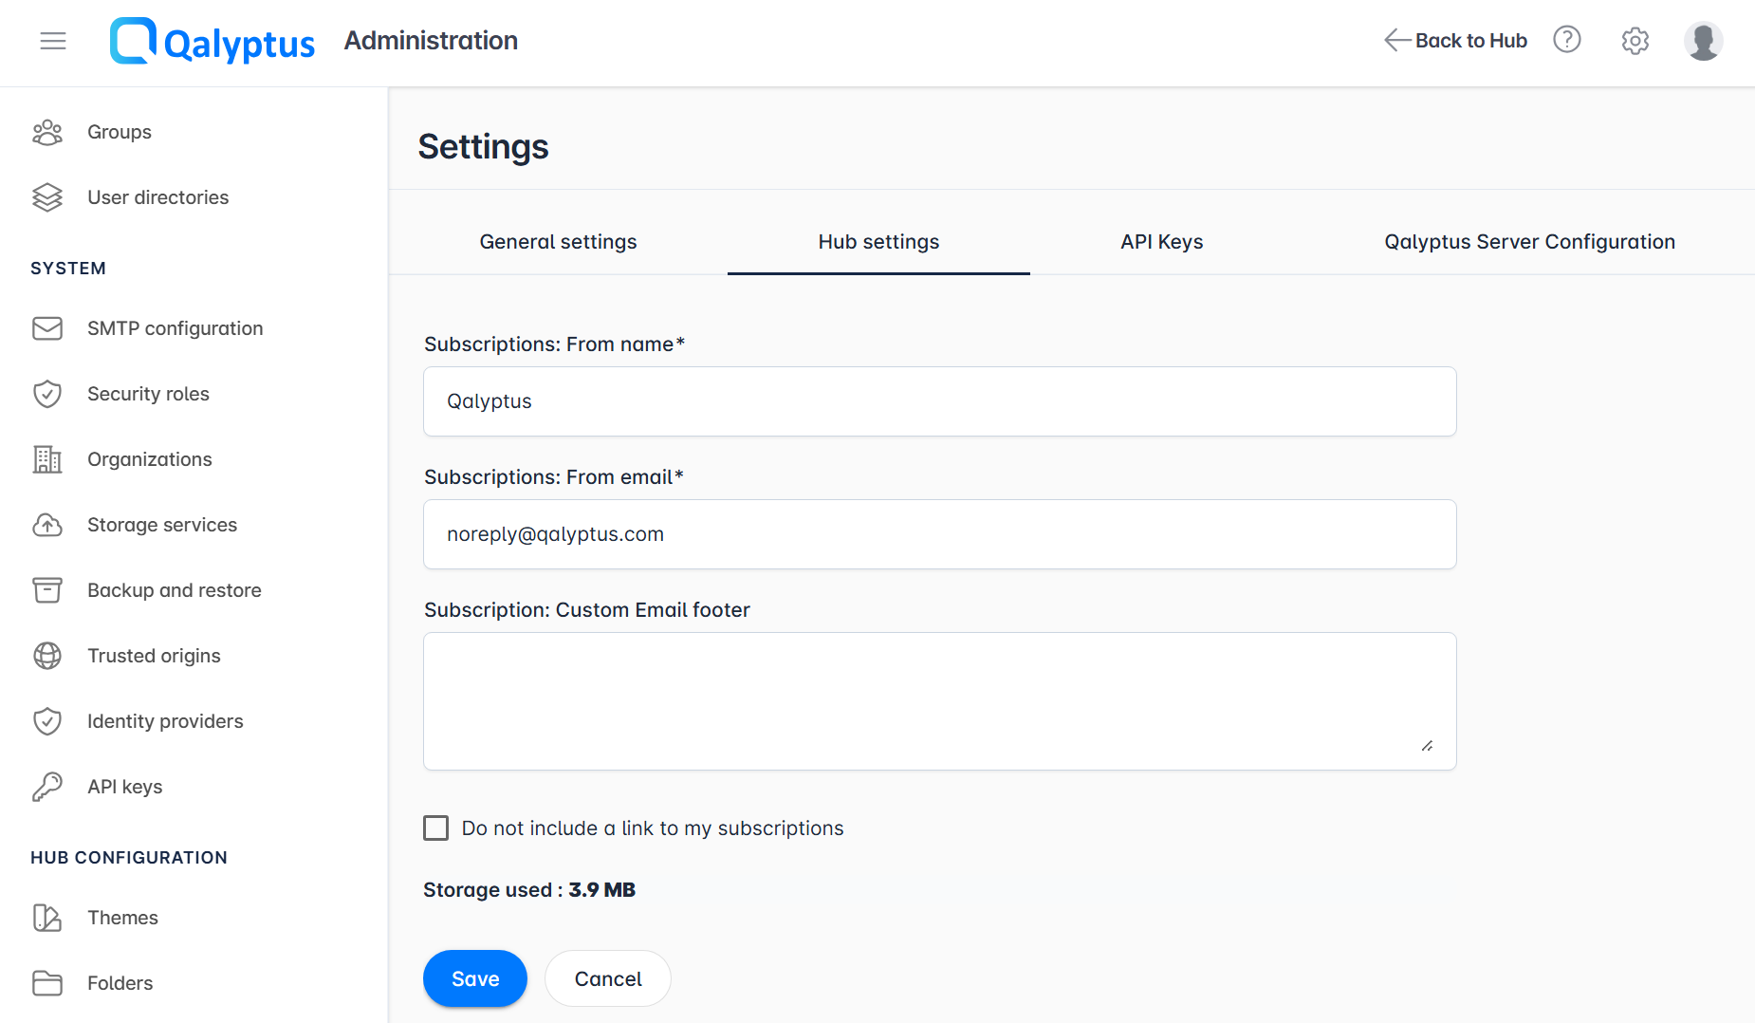Open Trusted origins via the globe icon
The image size is (1755, 1023).
coord(47,655)
